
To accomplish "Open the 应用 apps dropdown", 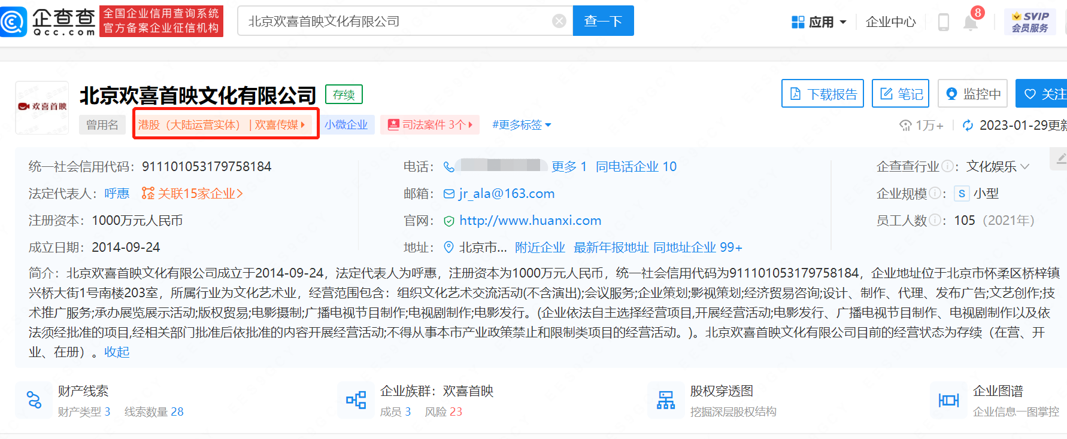I will (819, 22).
